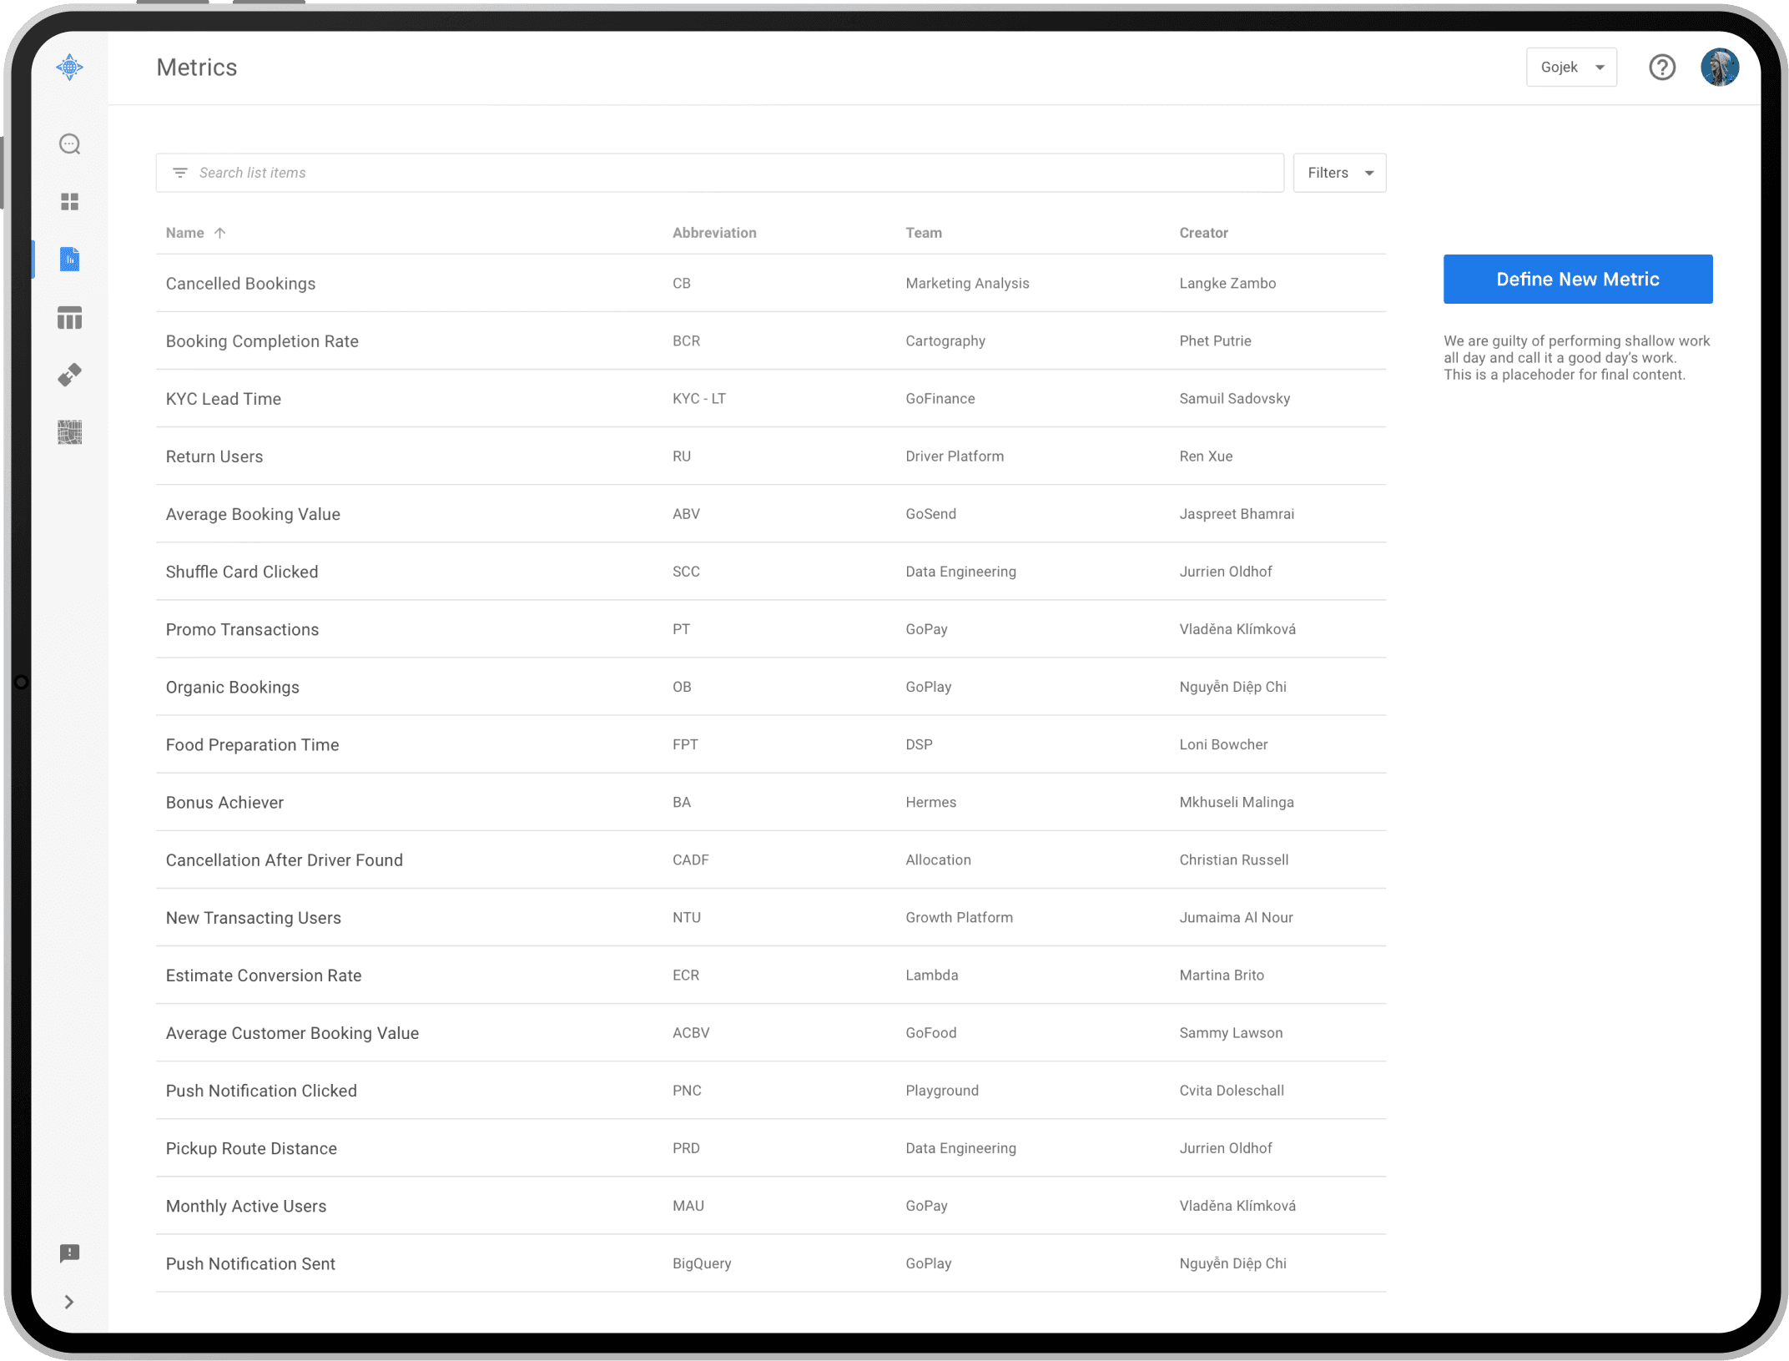Open the Cancelled Bookings metric
Image resolution: width=1789 pixels, height=1361 pixels.
(x=240, y=284)
